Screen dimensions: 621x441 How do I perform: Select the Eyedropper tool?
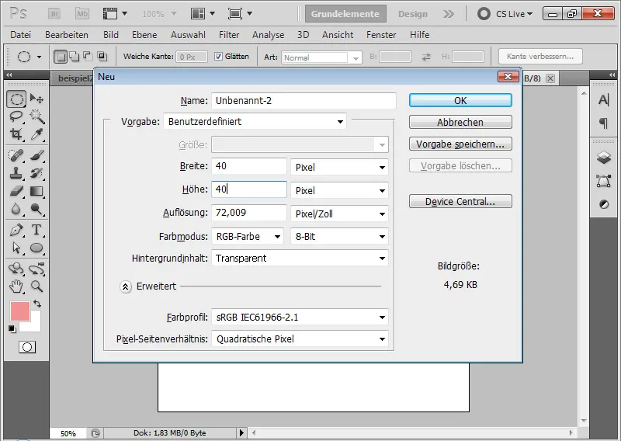(x=36, y=134)
